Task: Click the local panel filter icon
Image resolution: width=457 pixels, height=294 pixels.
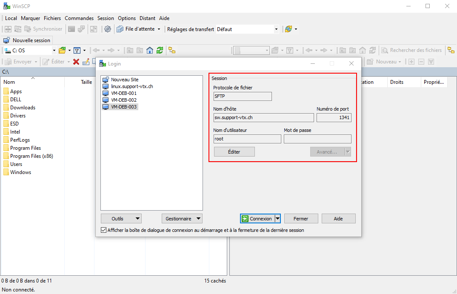Action: [77, 50]
